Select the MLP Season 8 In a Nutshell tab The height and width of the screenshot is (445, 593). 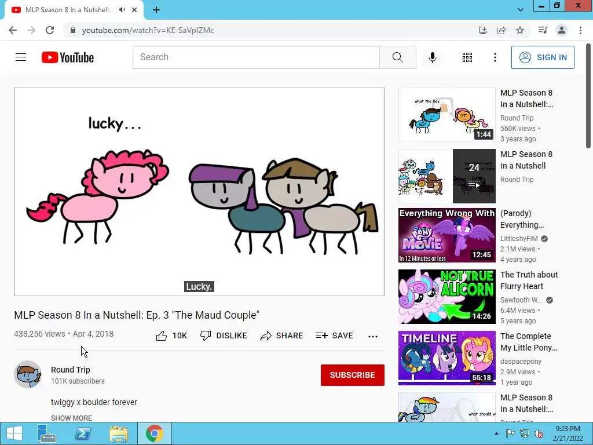click(x=67, y=10)
